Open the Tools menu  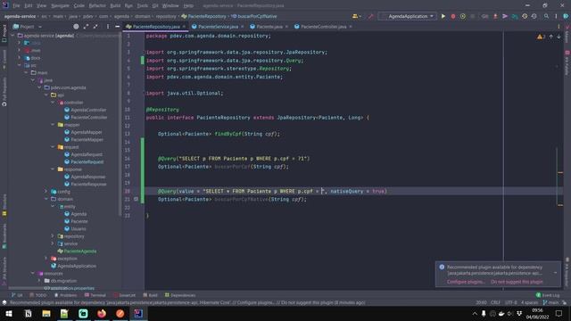click(x=143, y=6)
